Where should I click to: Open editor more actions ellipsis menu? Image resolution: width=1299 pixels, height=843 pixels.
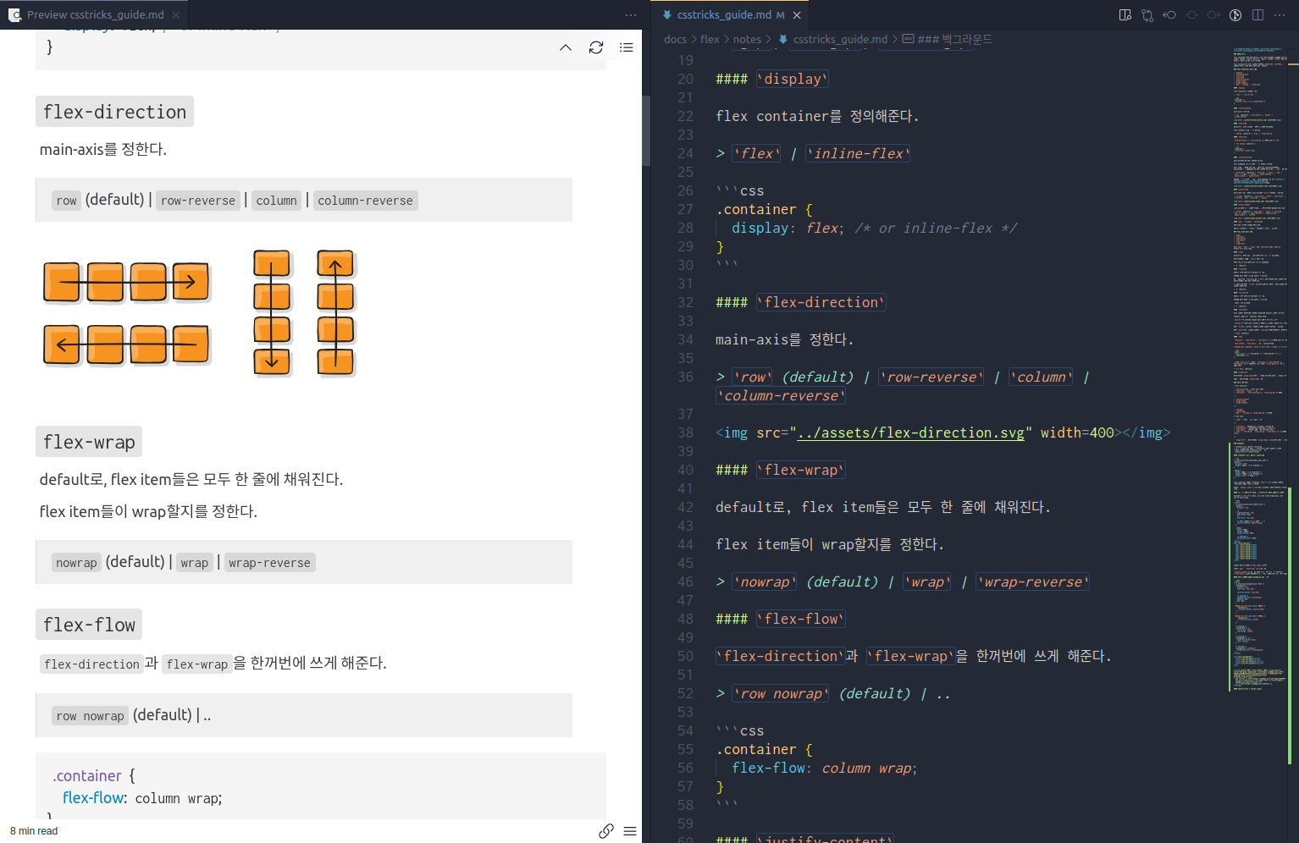1280,15
